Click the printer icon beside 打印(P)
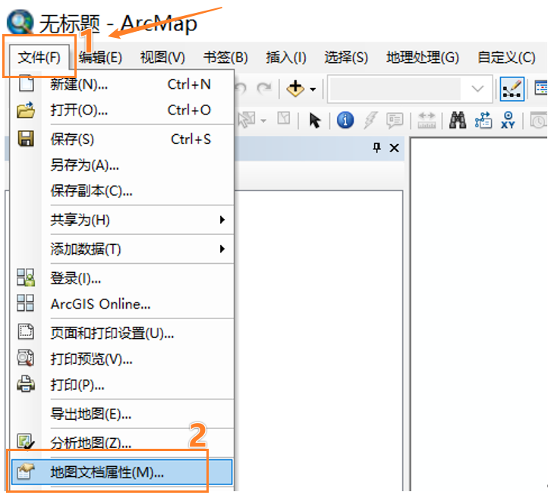Image resolution: width=548 pixels, height=495 pixels. click(x=26, y=384)
